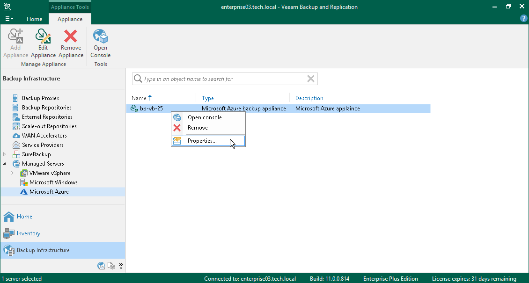Click Remove Appliance red X button
The width and height of the screenshot is (529, 283).
tap(71, 43)
